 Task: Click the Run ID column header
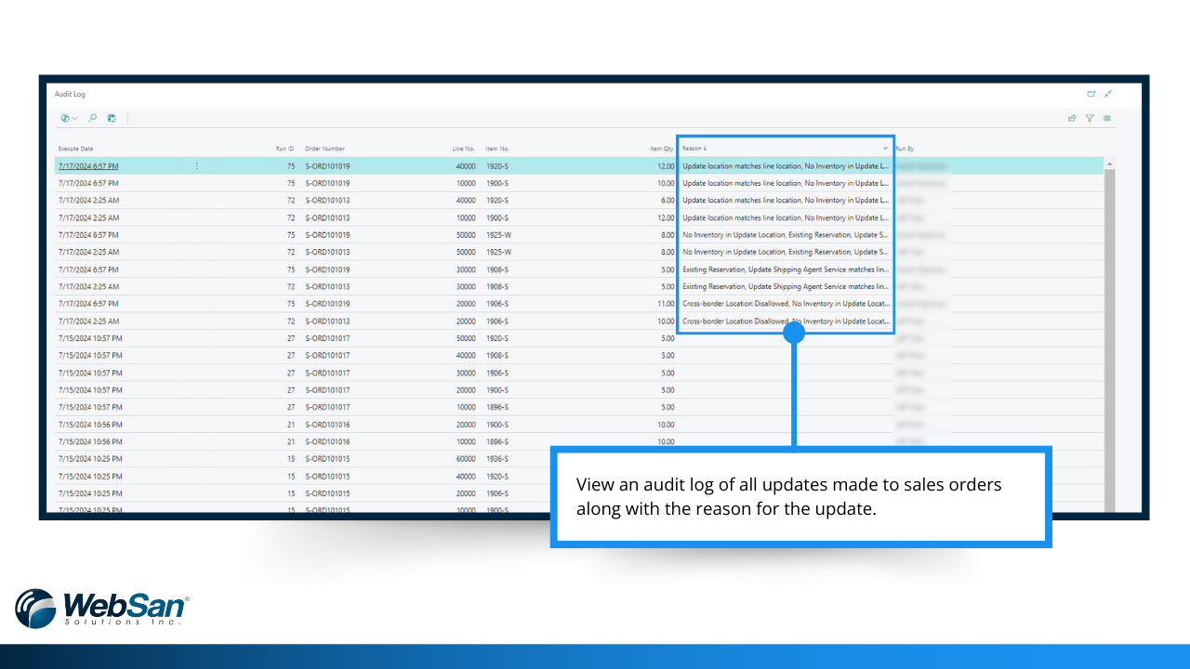coord(284,149)
